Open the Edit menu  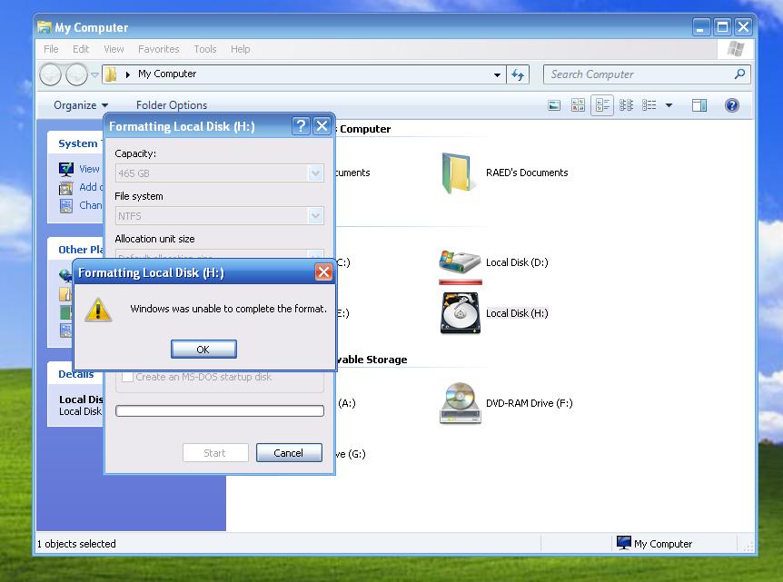(81, 49)
